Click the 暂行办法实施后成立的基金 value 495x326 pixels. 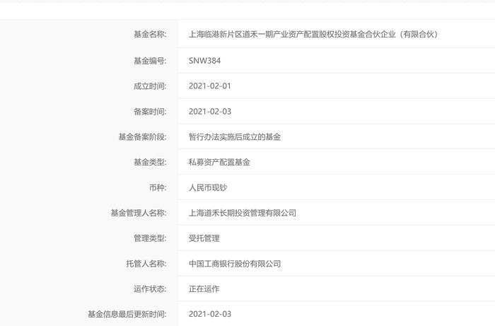tap(235, 137)
